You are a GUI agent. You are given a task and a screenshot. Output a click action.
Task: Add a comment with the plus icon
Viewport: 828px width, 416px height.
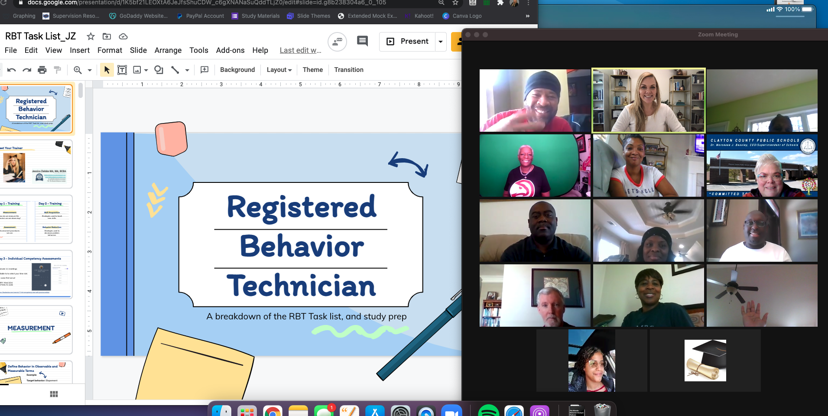coord(205,70)
